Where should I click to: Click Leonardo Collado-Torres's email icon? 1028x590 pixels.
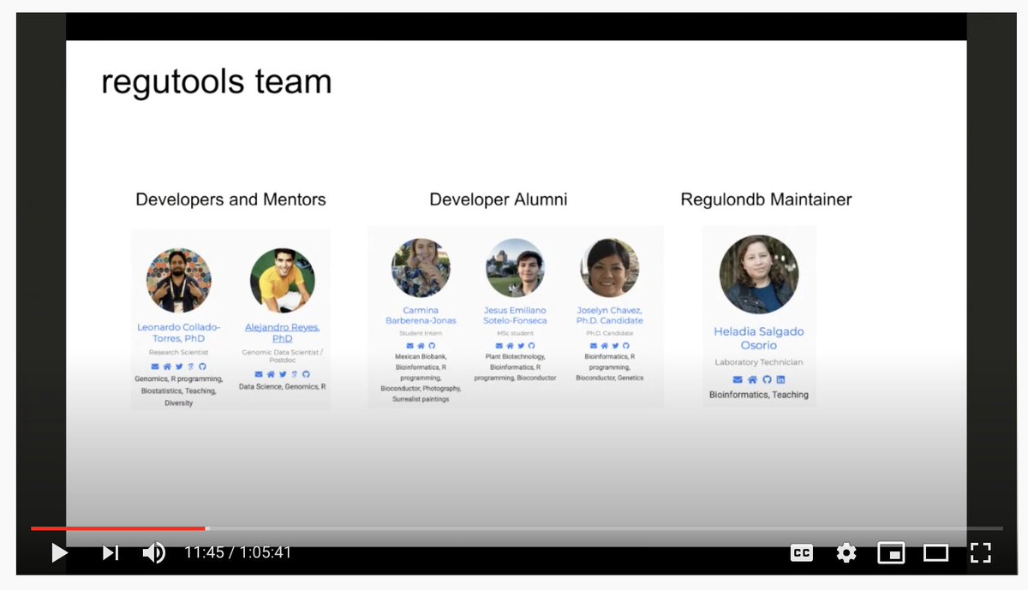[x=155, y=367]
